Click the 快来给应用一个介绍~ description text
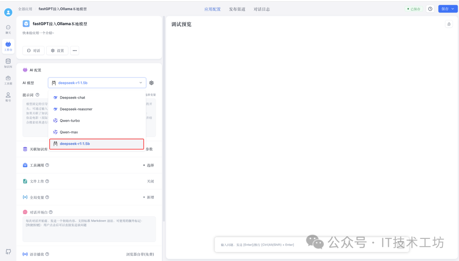 pos(38,33)
